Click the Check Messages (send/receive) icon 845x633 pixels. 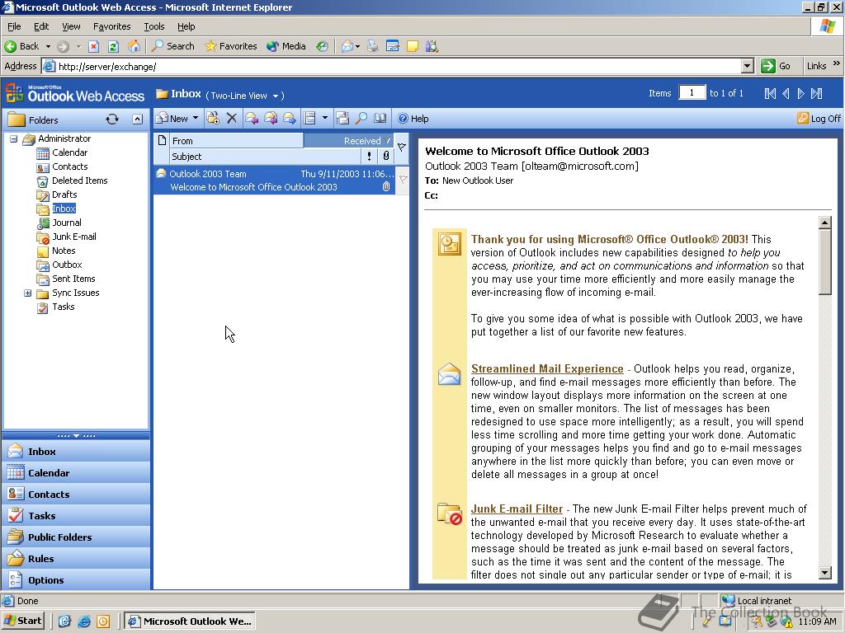pyautogui.click(x=342, y=119)
